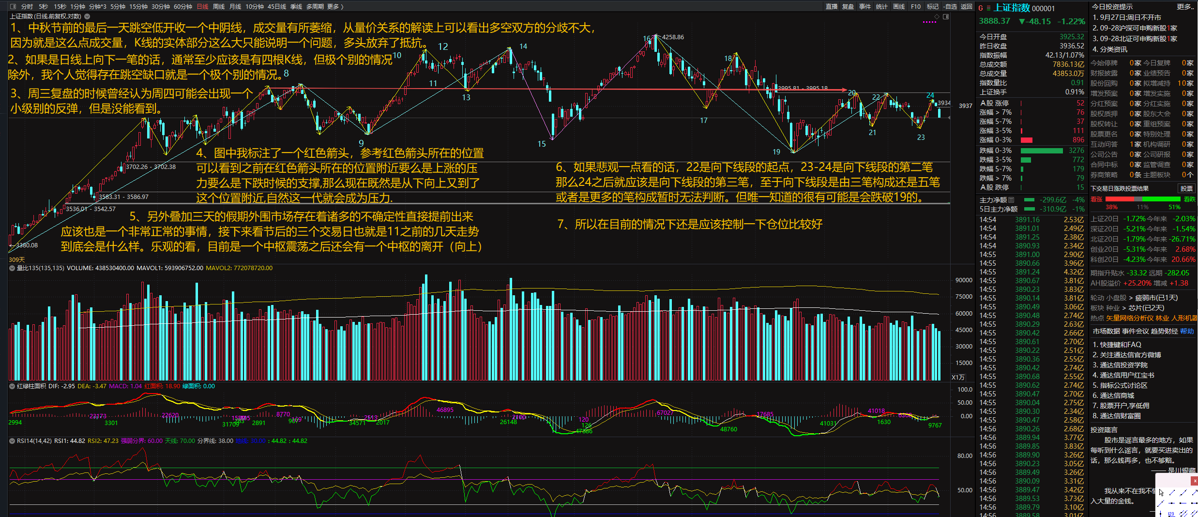Select the 日线 daily period tab
The height and width of the screenshot is (517, 1198).
click(202, 7)
